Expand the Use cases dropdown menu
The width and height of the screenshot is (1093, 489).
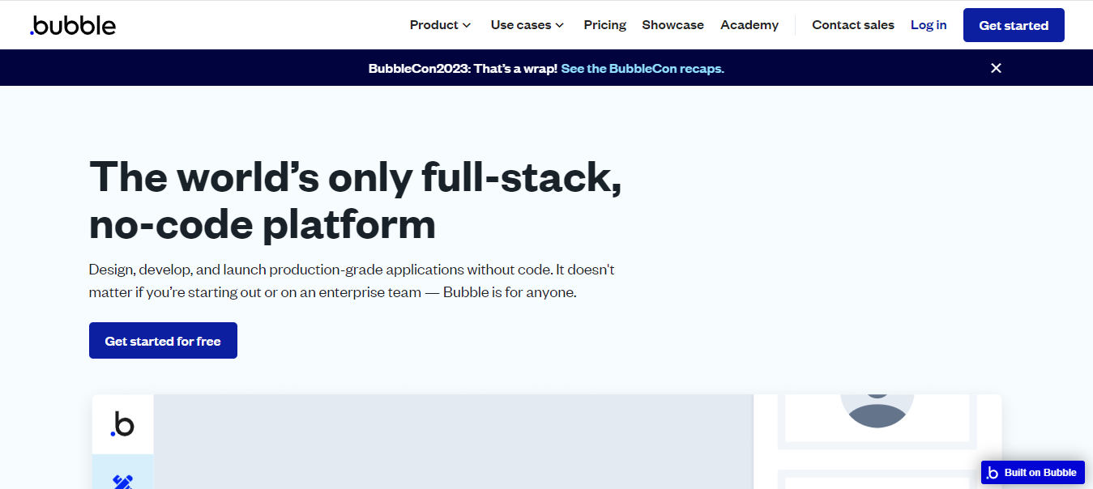(x=527, y=25)
